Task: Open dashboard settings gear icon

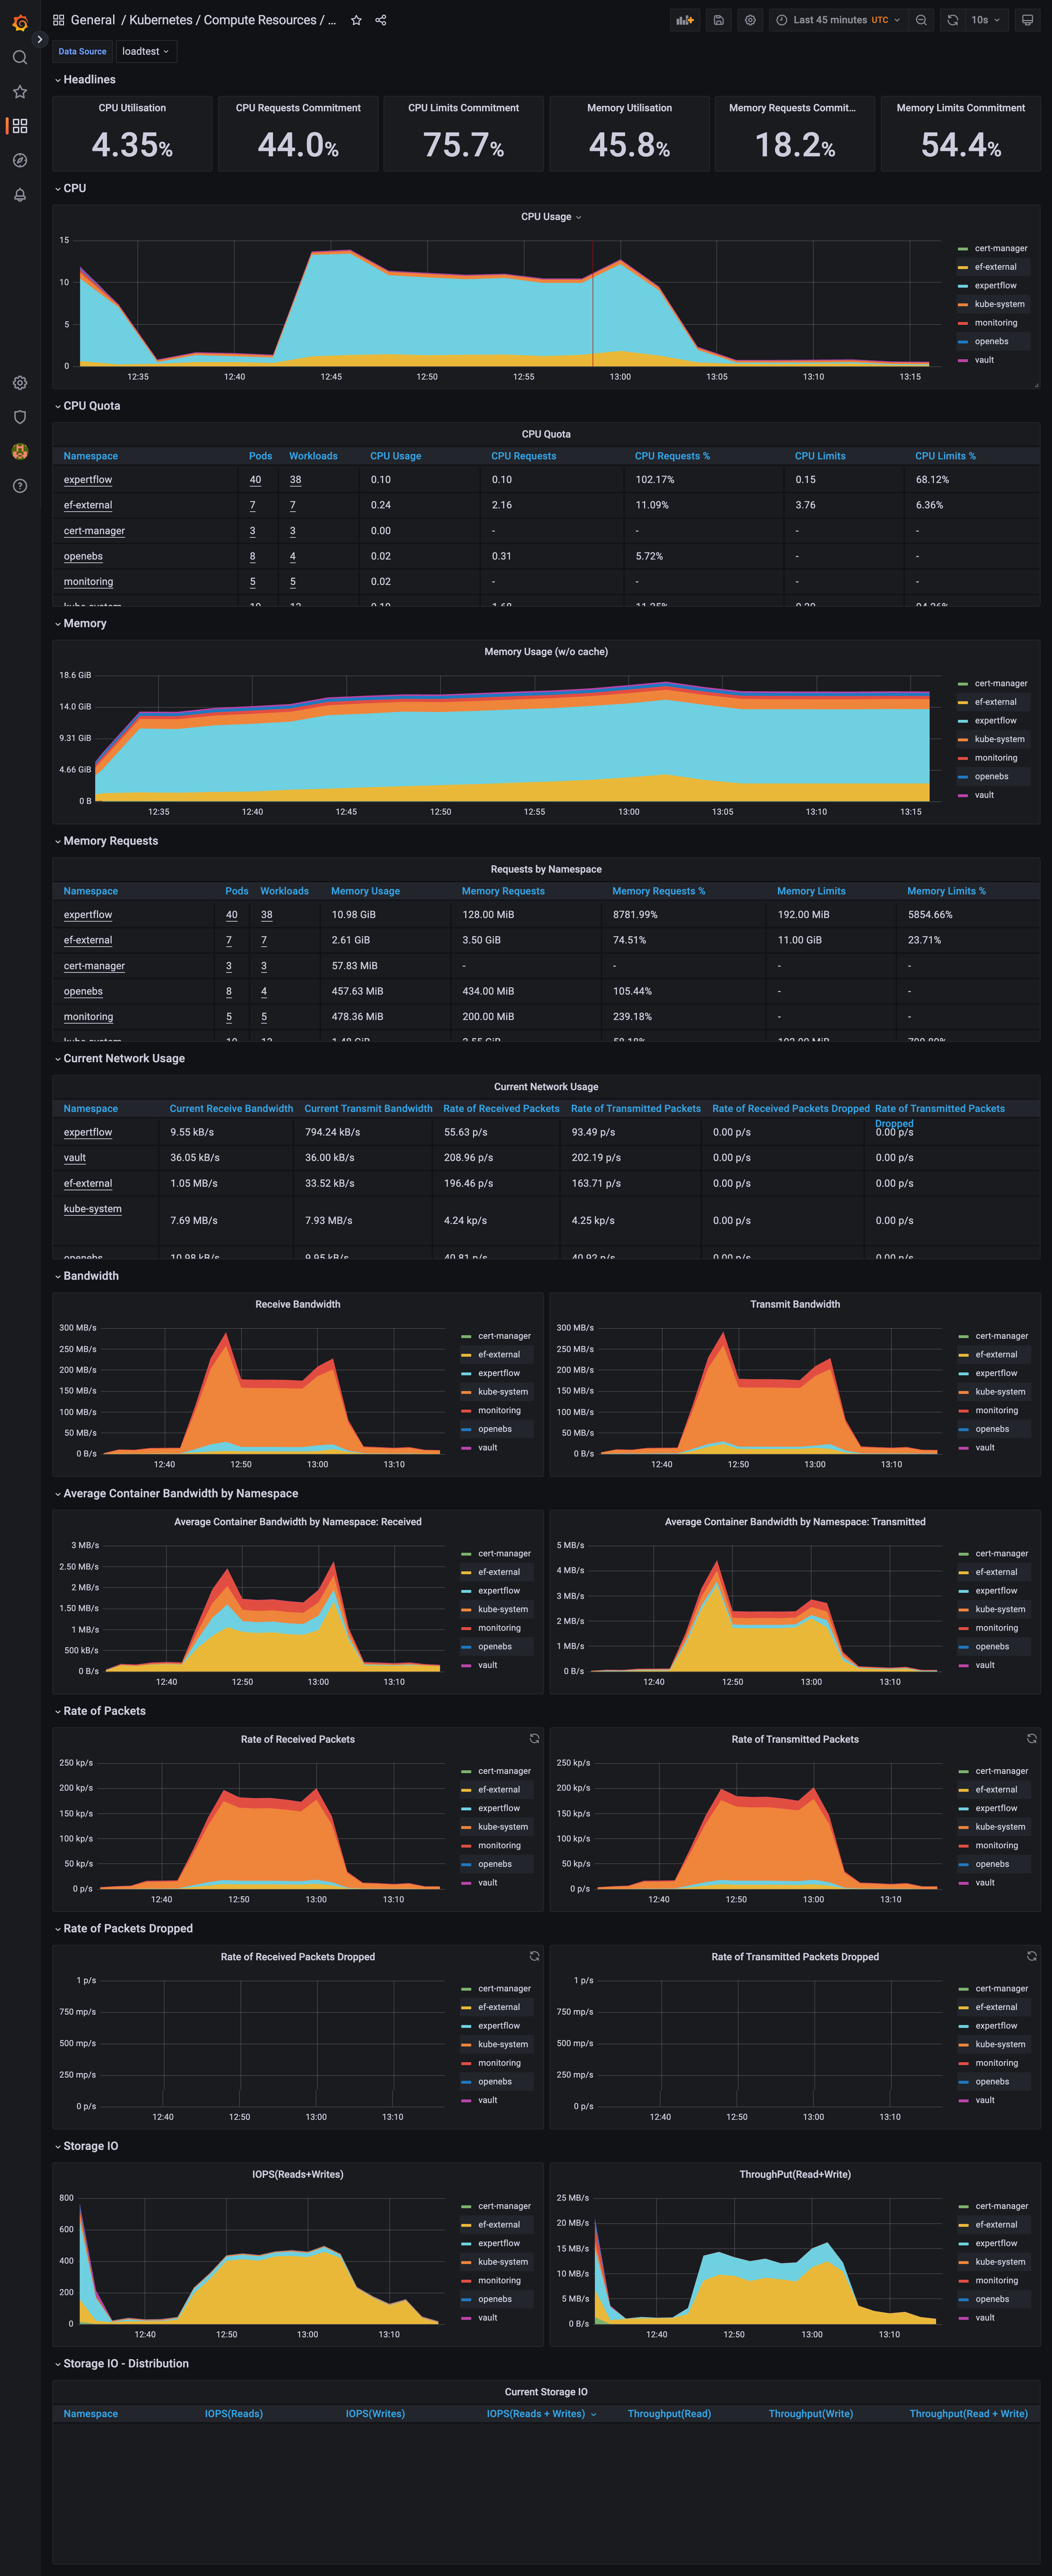Action: (750, 20)
